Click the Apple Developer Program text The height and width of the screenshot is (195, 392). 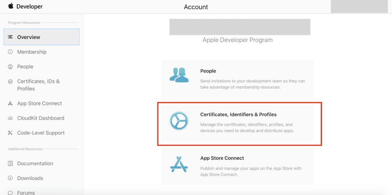(237, 40)
